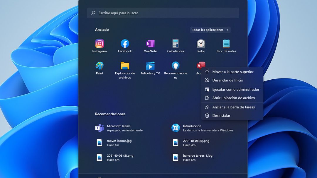Open OneNote
Viewport: 317px width, 178px height.
[x=150, y=43]
